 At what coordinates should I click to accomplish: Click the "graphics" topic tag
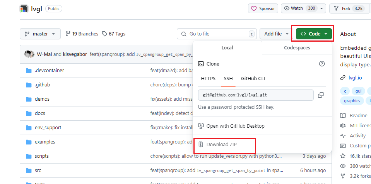click(x=352, y=101)
